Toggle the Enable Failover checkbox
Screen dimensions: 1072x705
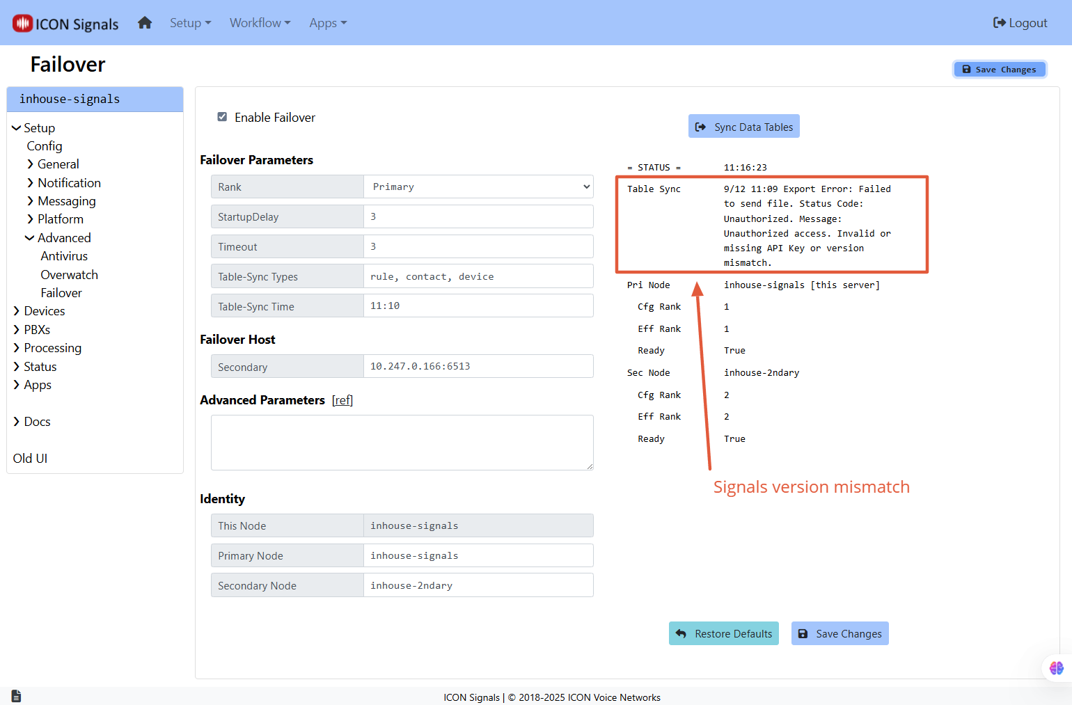tap(222, 117)
